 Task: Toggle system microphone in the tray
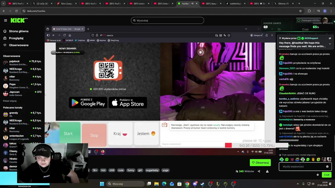[303, 184]
